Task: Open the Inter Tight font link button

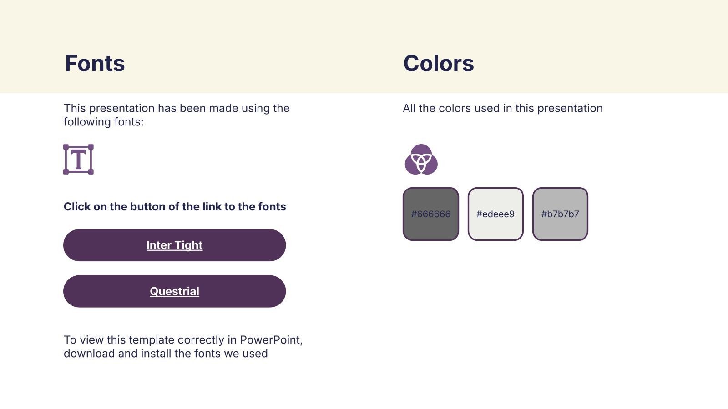Action: coord(174,245)
